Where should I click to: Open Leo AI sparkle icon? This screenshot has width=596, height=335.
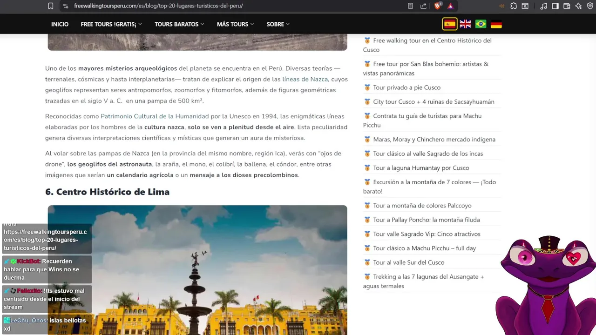[578, 6]
